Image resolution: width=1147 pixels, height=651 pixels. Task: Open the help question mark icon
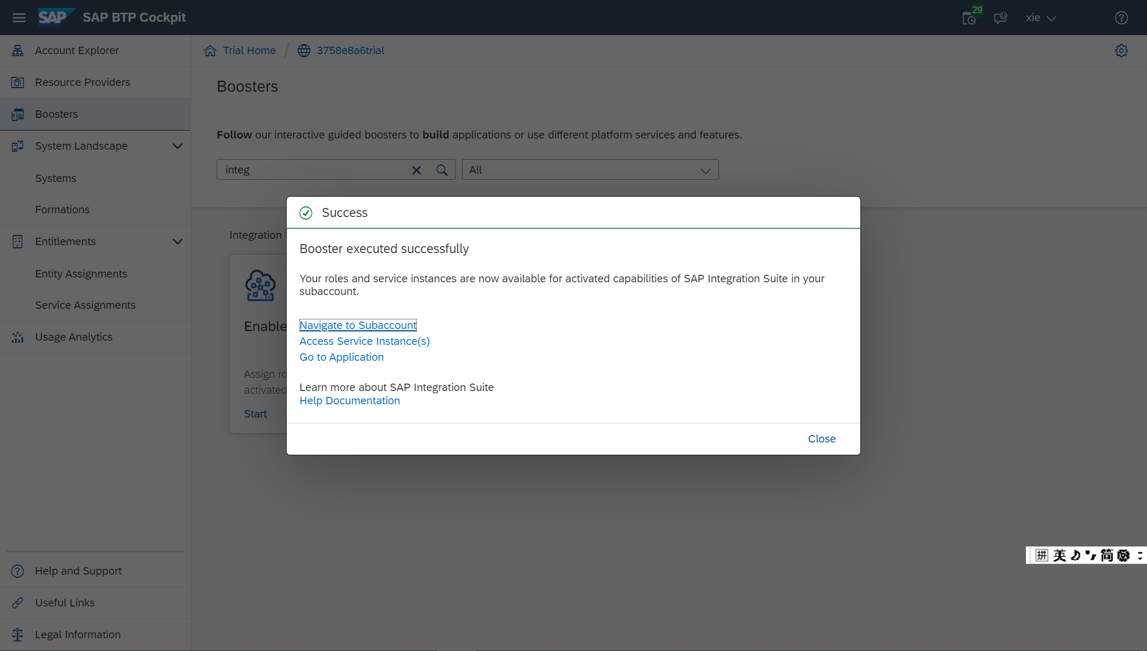tap(1122, 18)
